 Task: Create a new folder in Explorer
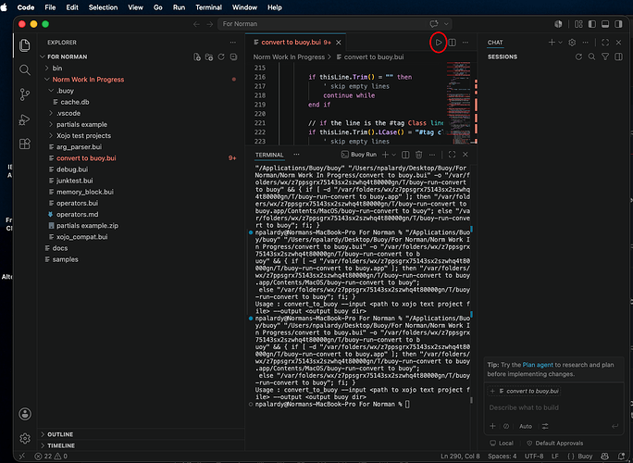coord(209,57)
